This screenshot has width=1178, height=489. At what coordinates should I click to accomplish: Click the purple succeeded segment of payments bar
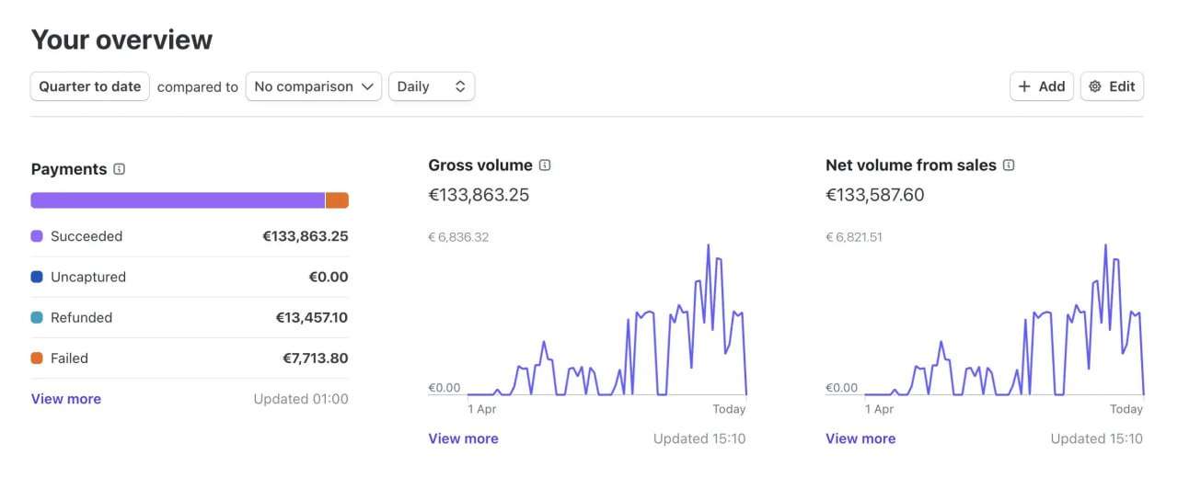pyautogui.click(x=178, y=200)
